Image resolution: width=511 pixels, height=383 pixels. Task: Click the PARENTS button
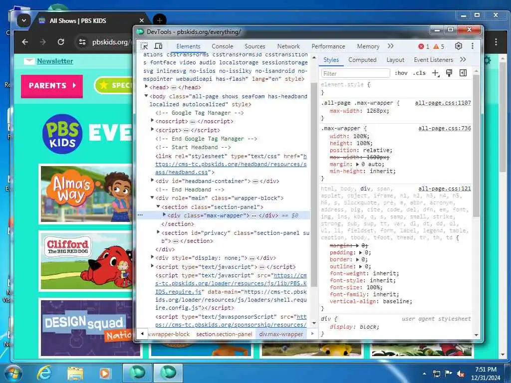click(x=52, y=86)
